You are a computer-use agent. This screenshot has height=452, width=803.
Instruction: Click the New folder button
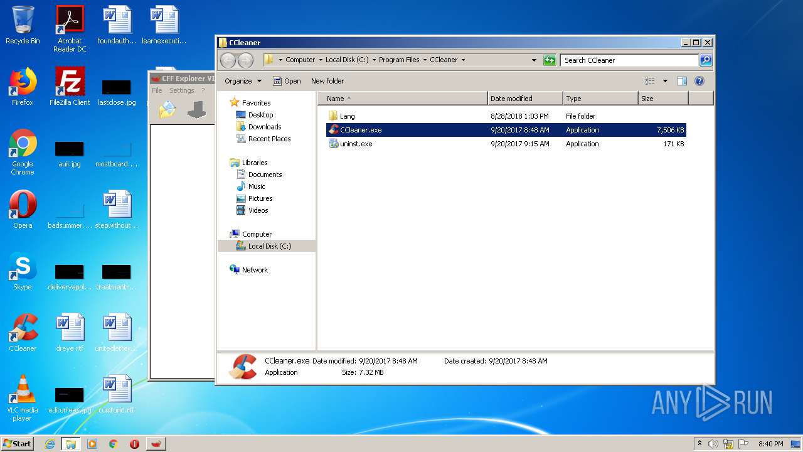click(x=327, y=81)
